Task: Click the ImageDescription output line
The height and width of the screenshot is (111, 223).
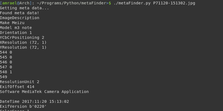Action: 20,18
